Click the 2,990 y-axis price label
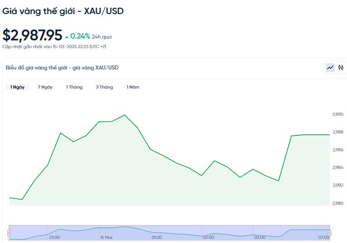Screen dimensions: 347x243 tap(338, 114)
